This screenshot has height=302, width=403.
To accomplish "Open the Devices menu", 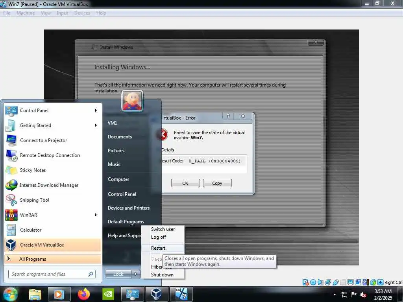I will pos(82,13).
